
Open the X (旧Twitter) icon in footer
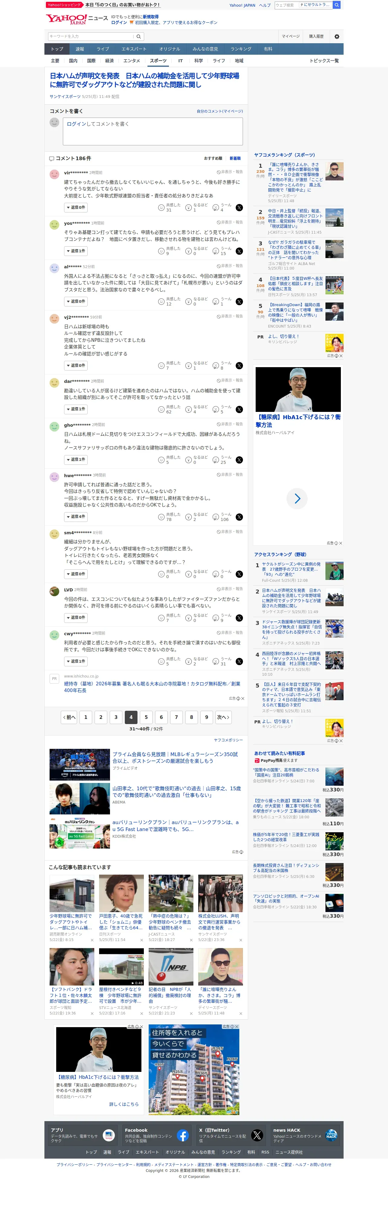[257, 1135]
